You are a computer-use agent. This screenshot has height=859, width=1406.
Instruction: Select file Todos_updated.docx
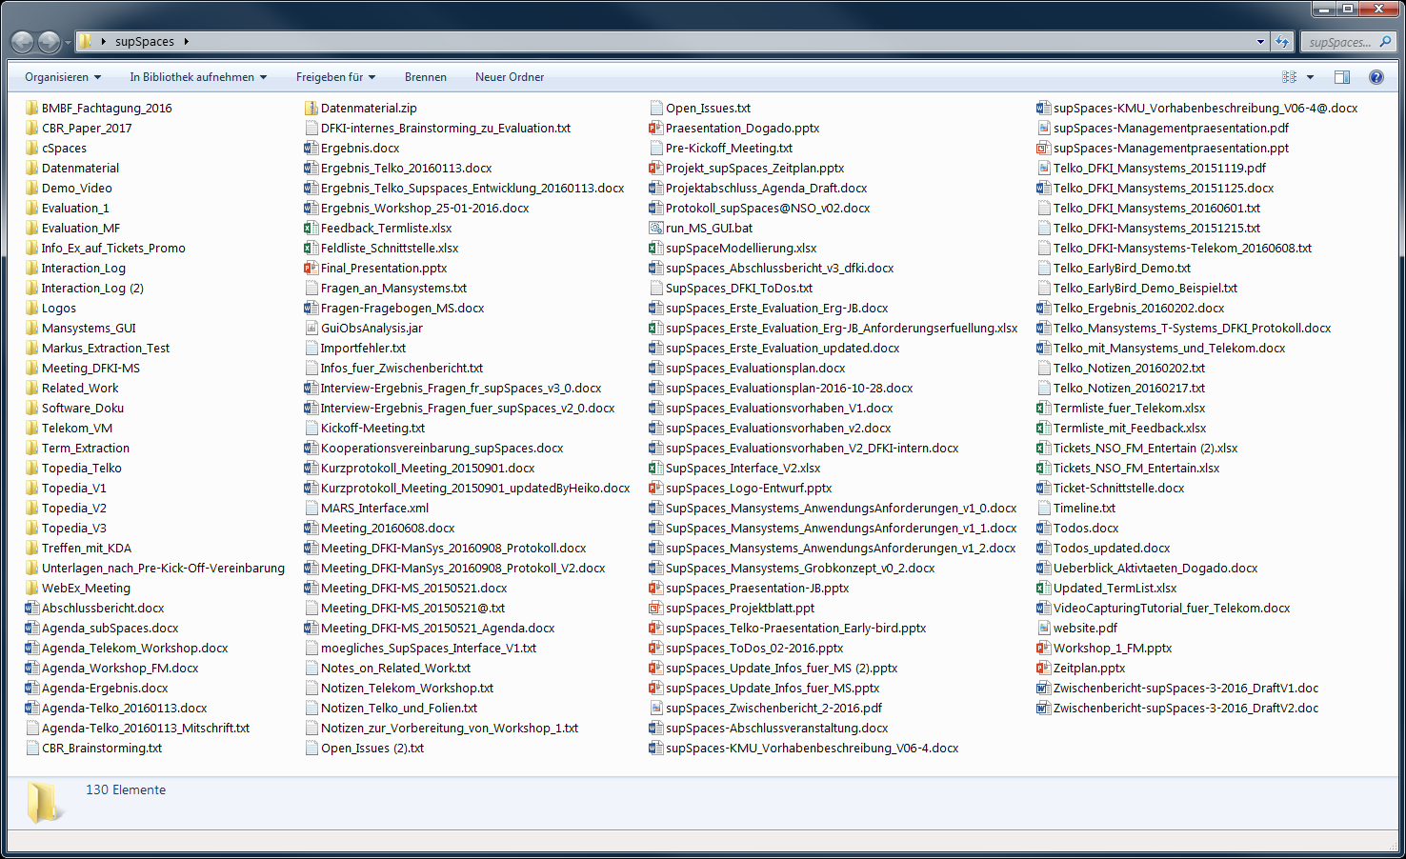pyautogui.click(x=1104, y=549)
